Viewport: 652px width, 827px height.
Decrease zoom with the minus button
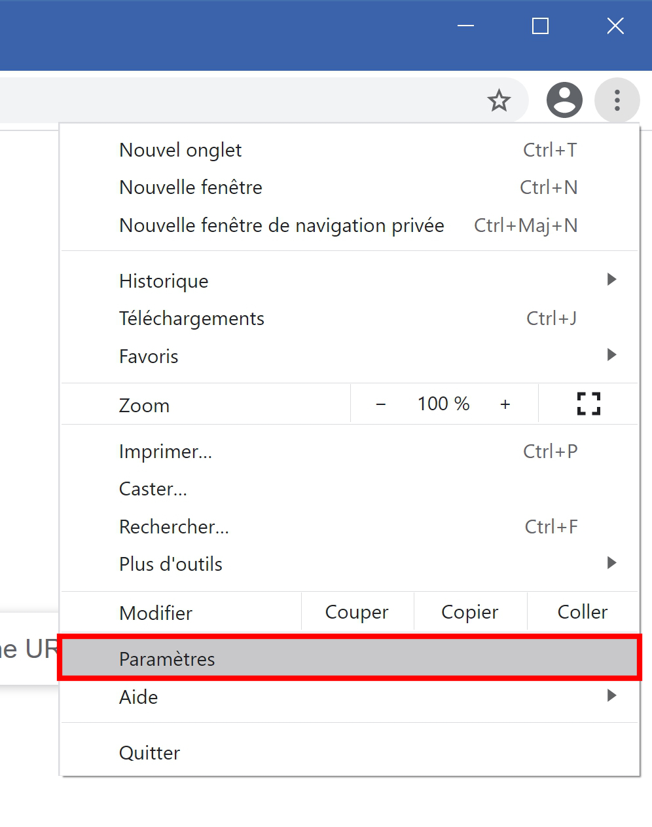click(380, 404)
